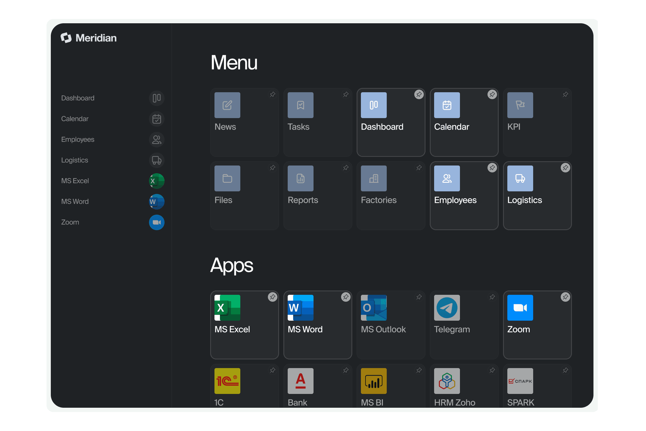The height and width of the screenshot is (431, 646).
Task: Select Employees label in sidebar navigation
Action: (78, 140)
